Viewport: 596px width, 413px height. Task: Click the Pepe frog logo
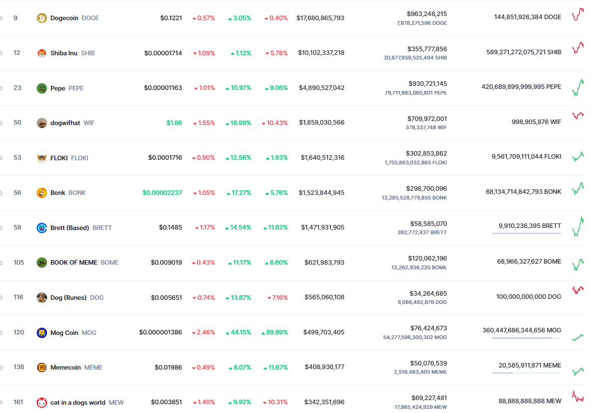coord(41,88)
